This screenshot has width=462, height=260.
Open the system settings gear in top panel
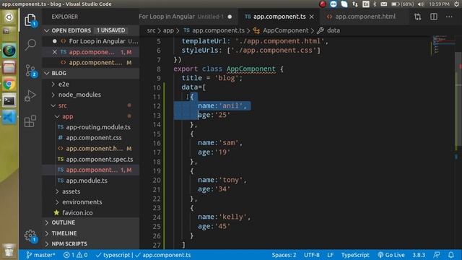coord(457,4)
